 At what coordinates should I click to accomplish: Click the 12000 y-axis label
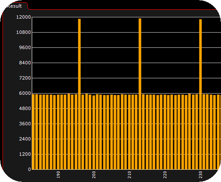tap(23, 17)
